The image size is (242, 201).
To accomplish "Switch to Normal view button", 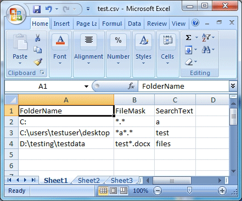I will tap(103, 191).
